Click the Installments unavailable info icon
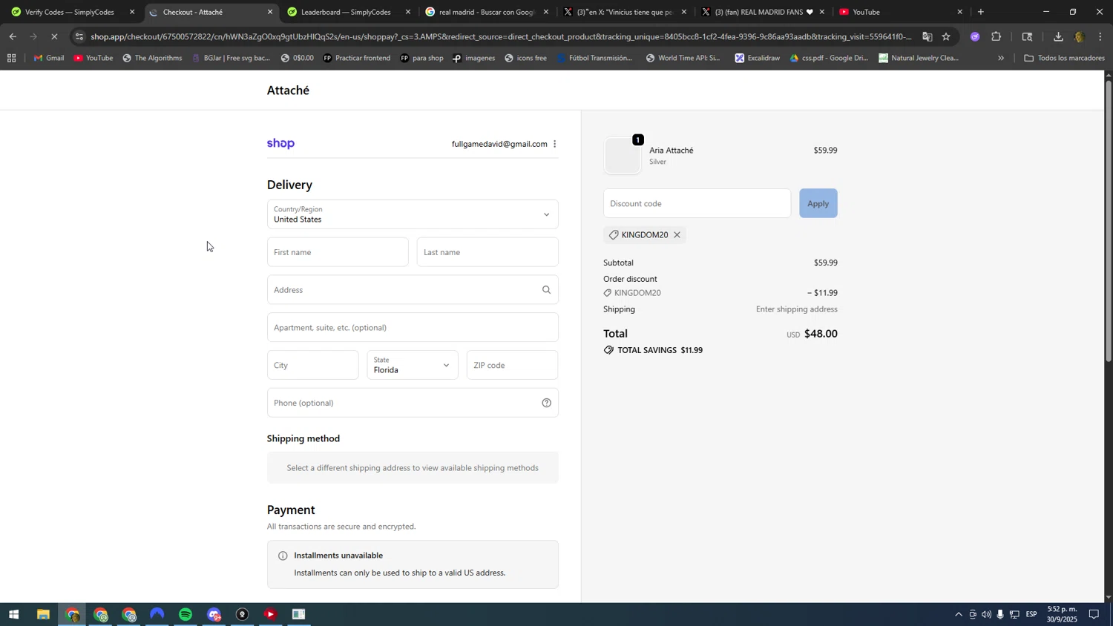This screenshot has height=626, width=1113. 282,556
